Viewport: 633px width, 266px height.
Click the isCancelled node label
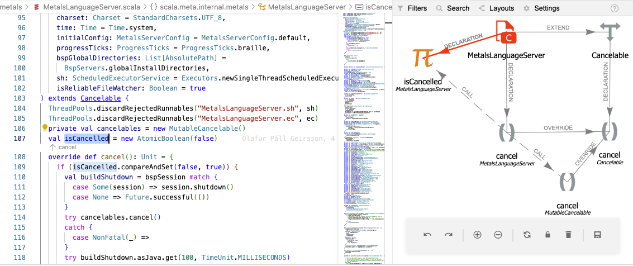[423, 82]
